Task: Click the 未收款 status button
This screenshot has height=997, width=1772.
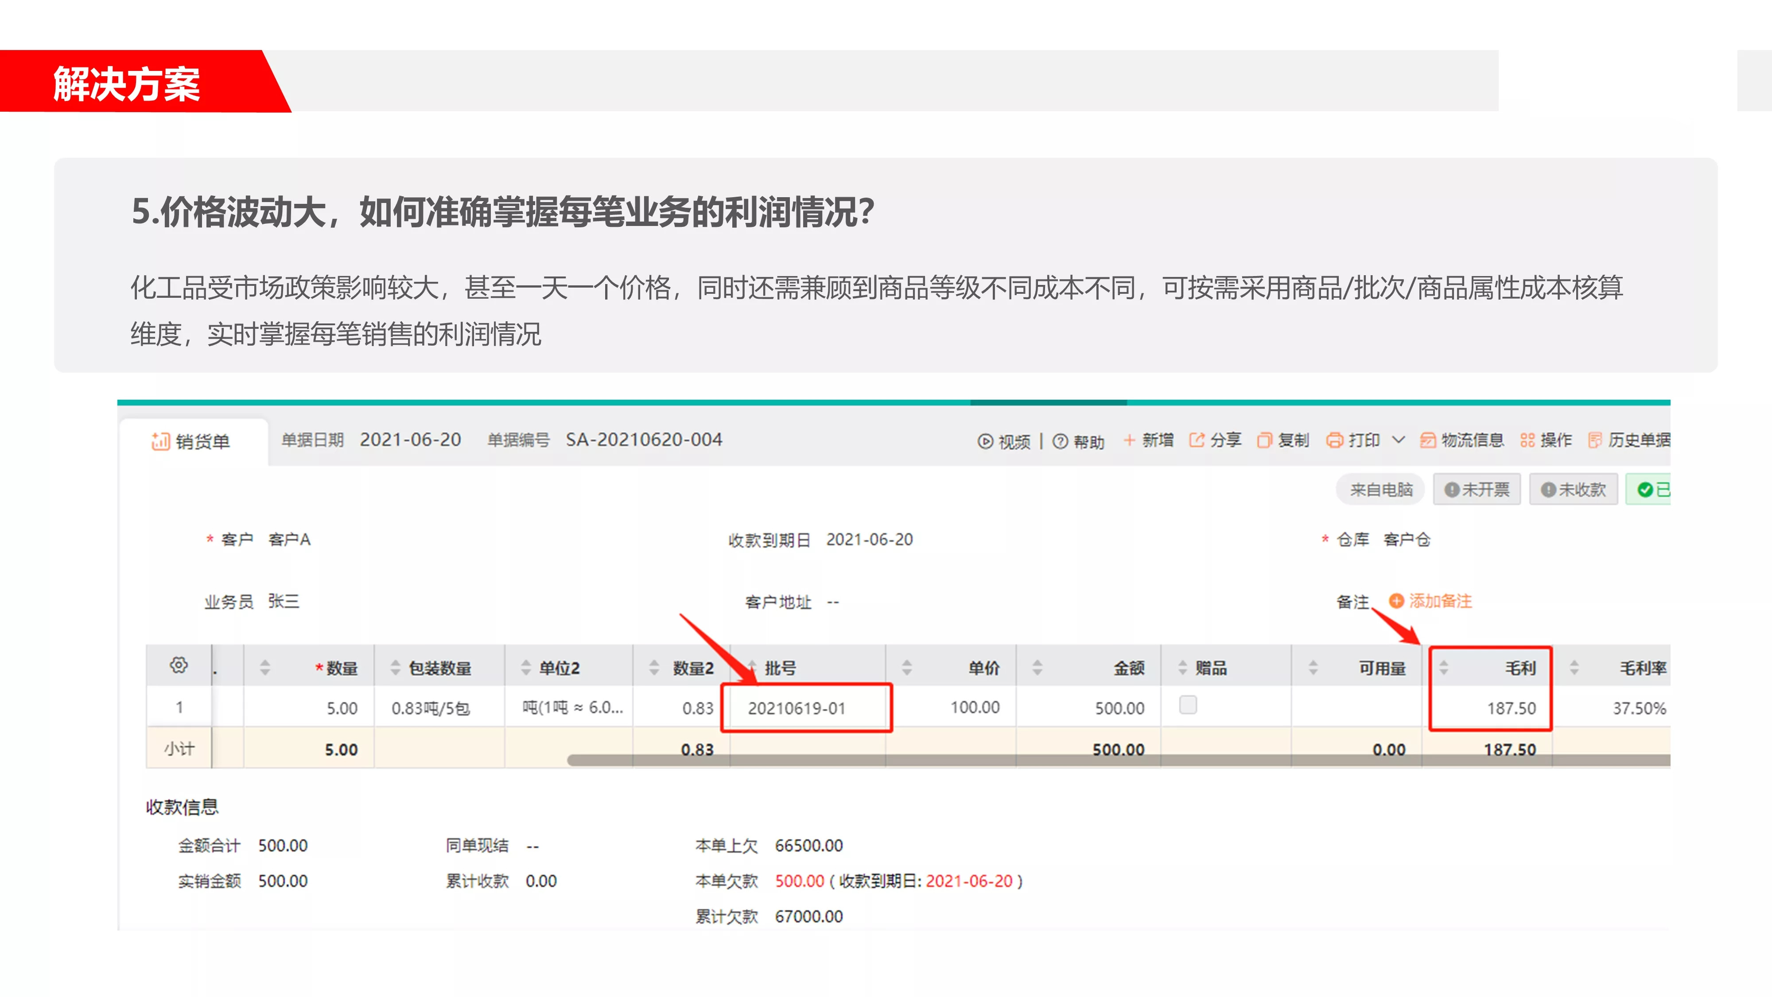Action: tap(1573, 489)
